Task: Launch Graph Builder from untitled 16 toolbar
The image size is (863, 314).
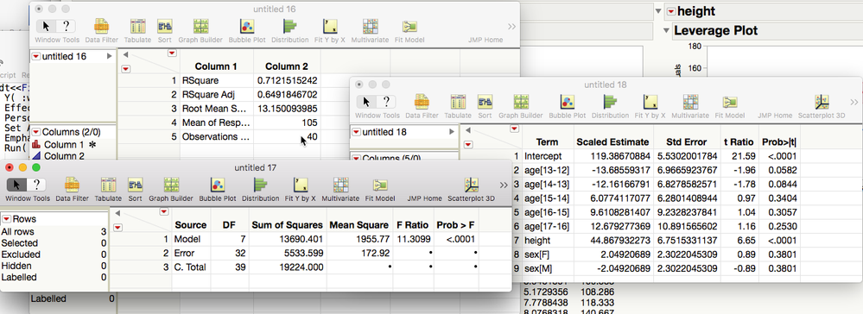Action: click(x=200, y=27)
